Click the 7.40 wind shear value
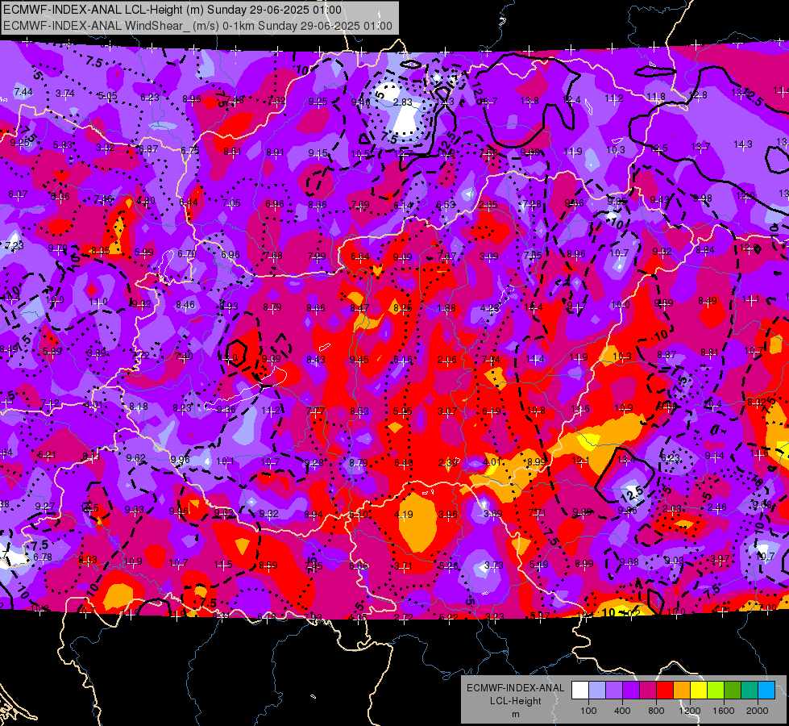Screen dimensions: 789x726 click(184, 357)
